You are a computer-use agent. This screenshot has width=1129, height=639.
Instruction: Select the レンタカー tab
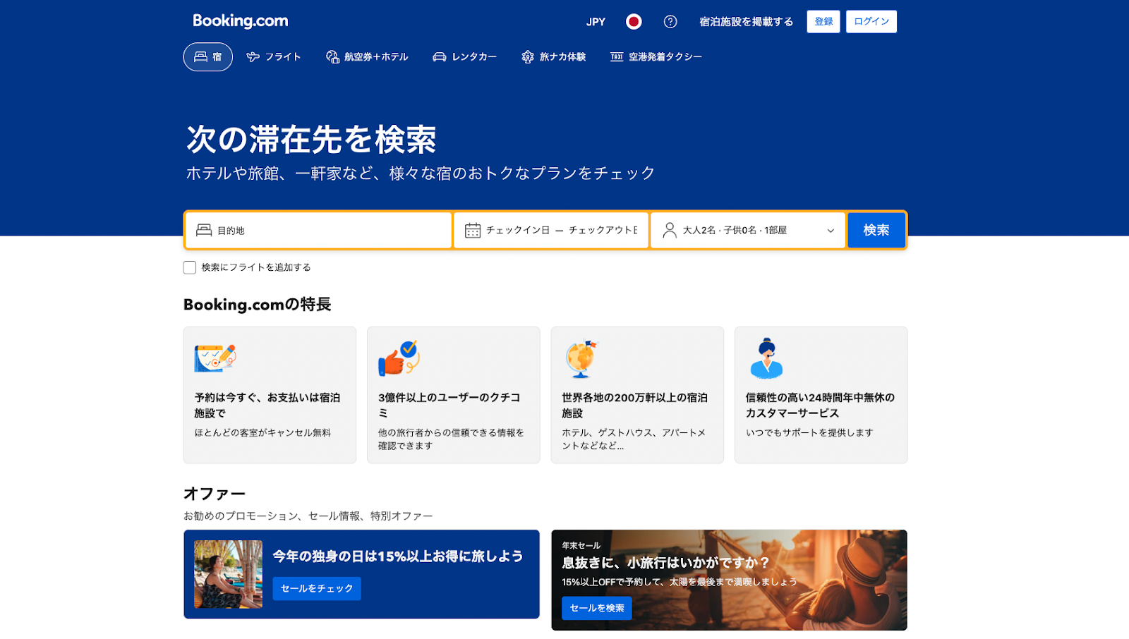point(465,57)
